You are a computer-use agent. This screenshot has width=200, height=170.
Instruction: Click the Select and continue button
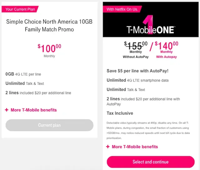click(150, 162)
